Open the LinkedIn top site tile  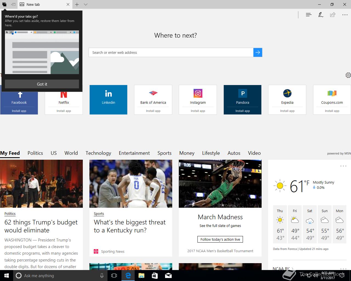point(108,100)
